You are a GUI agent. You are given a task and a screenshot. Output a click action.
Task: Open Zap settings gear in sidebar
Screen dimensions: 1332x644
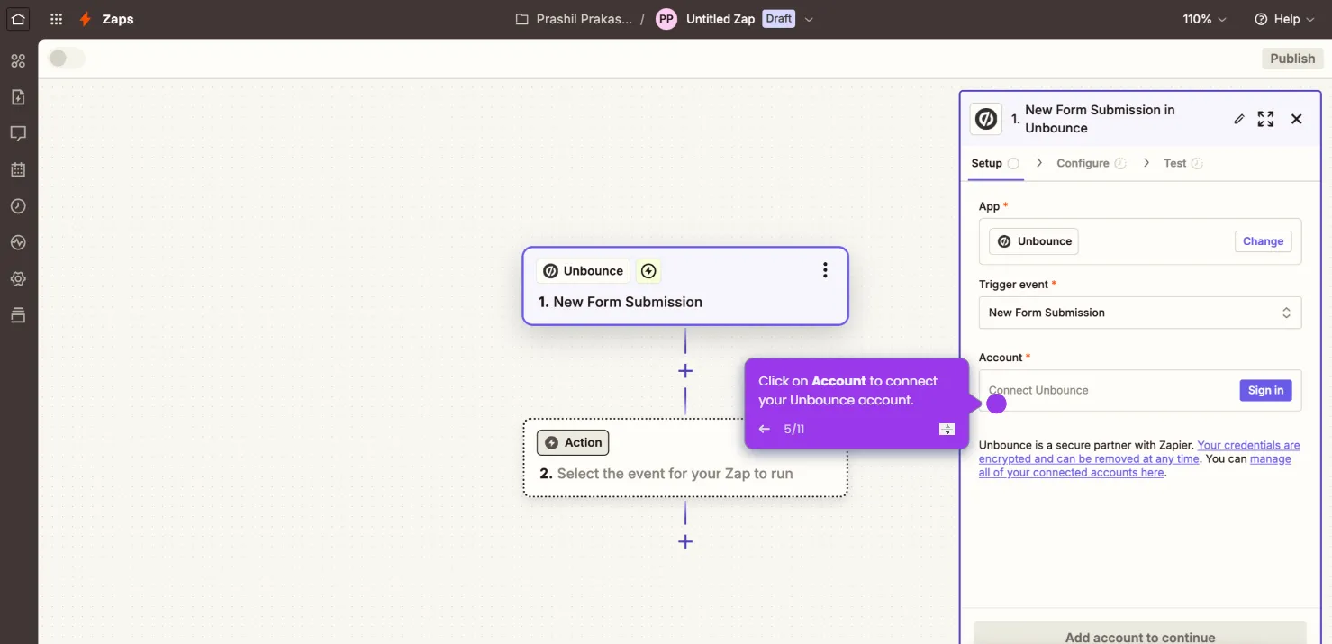18,279
